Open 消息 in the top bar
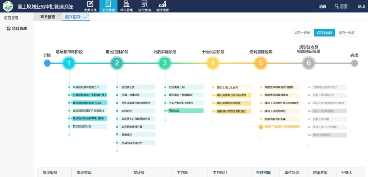Screen dimensions: 368x177 coord(323,6)
